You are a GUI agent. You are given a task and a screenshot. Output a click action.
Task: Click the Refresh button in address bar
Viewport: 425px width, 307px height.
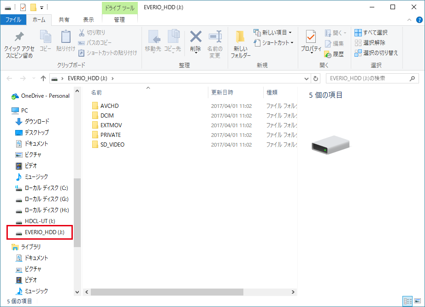tap(315, 78)
